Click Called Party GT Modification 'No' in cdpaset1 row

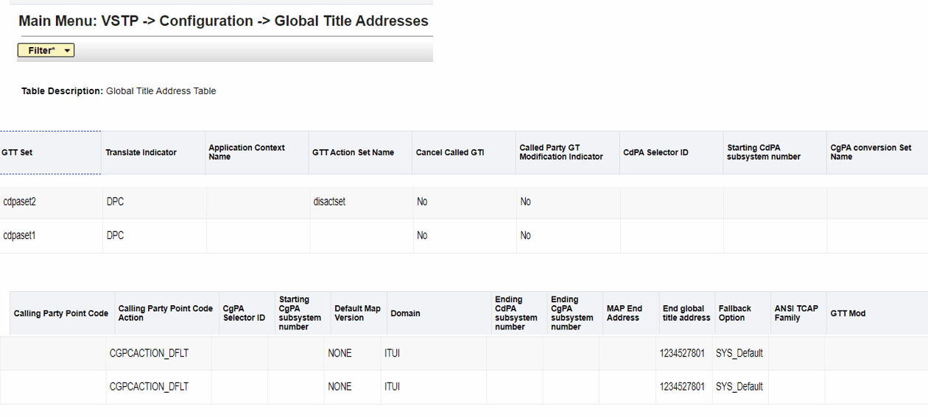pyautogui.click(x=526, y=235)
